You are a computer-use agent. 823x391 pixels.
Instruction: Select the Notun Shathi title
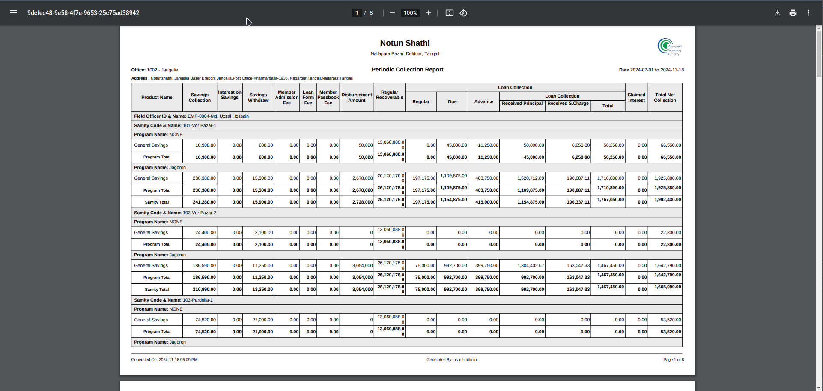[405, 43]
